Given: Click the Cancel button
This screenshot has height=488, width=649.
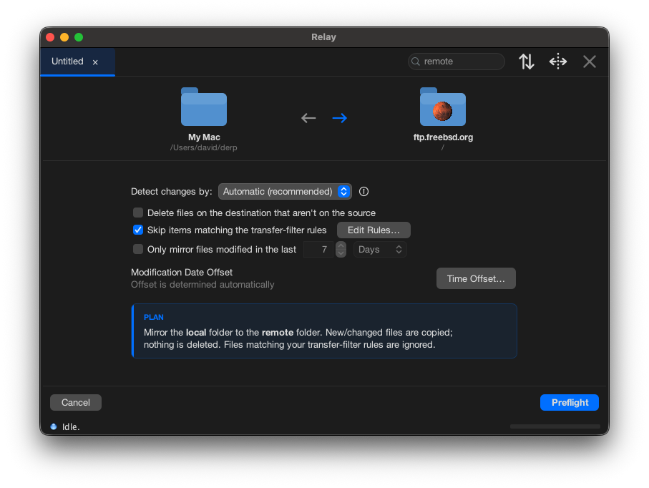Looking at the screenshot, I should [76, 402].
